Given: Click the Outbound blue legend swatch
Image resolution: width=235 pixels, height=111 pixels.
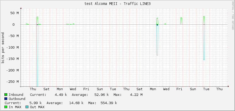Looking at the screenshot, I should 6,99.
